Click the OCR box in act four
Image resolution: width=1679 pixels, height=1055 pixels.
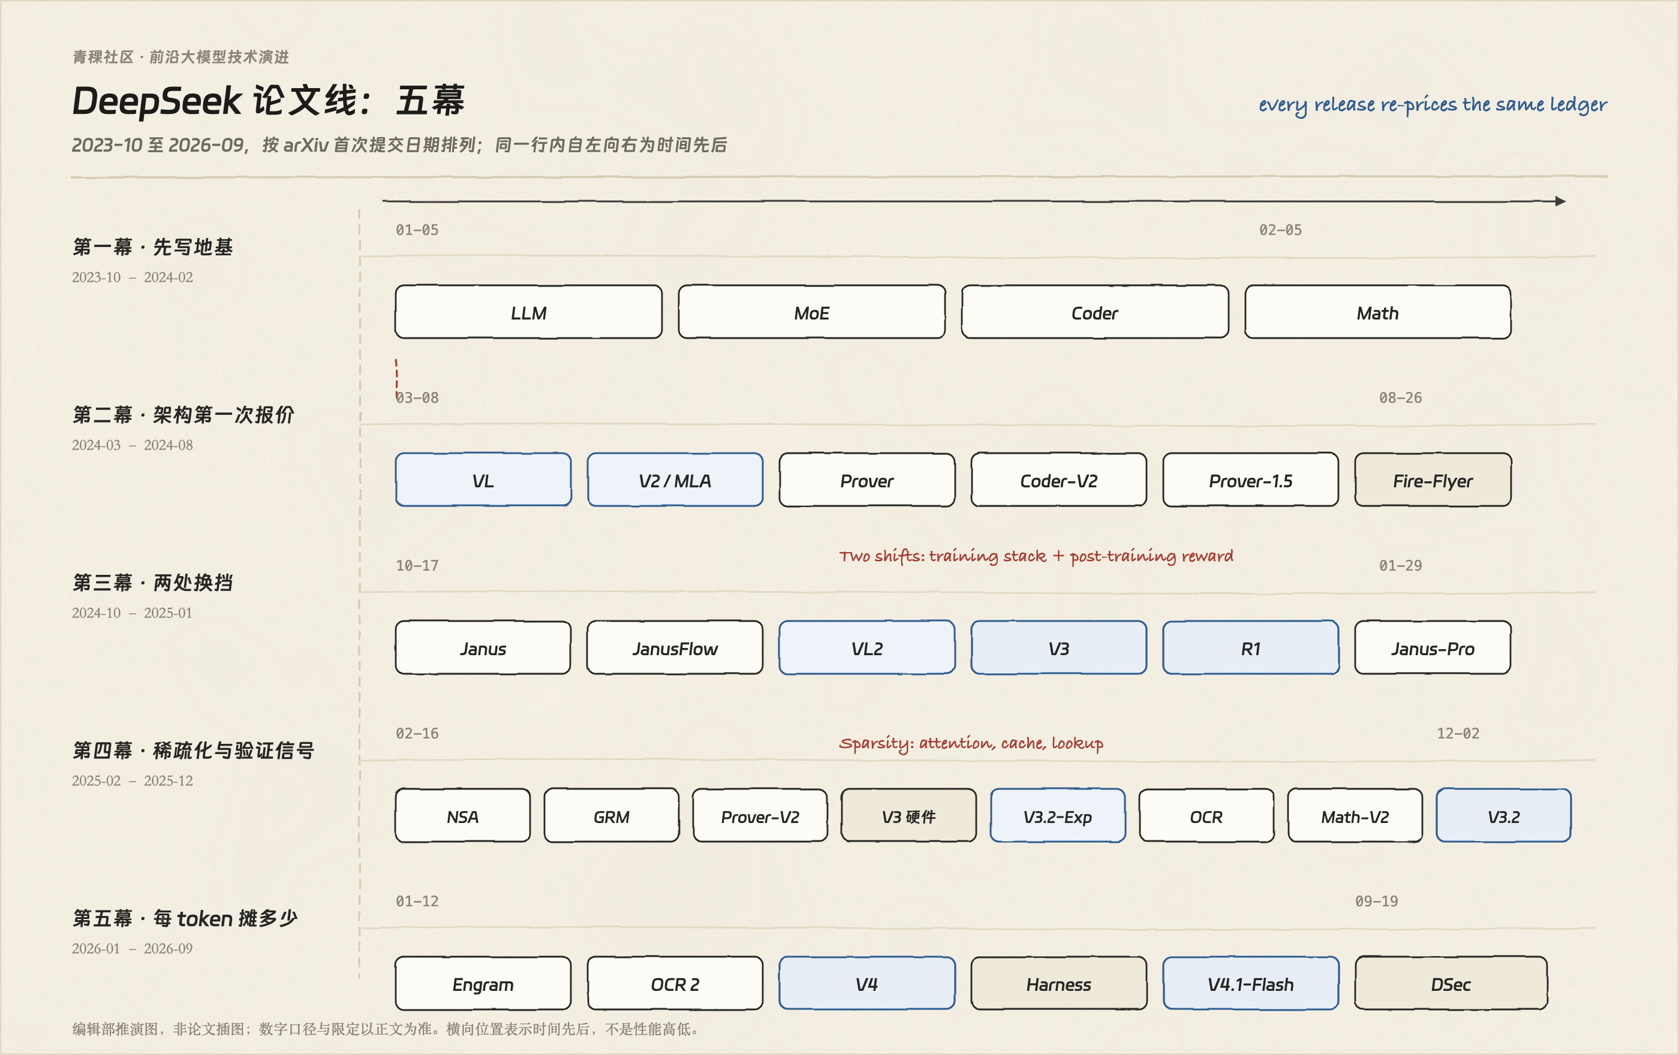click(x=1206, y=816)
